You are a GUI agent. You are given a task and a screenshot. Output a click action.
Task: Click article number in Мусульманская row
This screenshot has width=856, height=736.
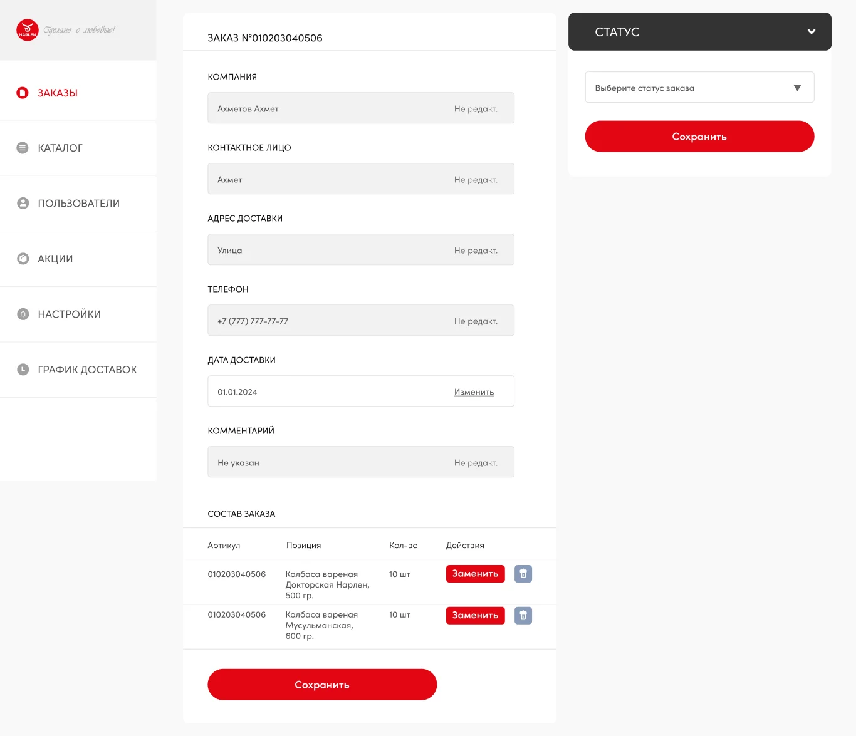(237, 614)
